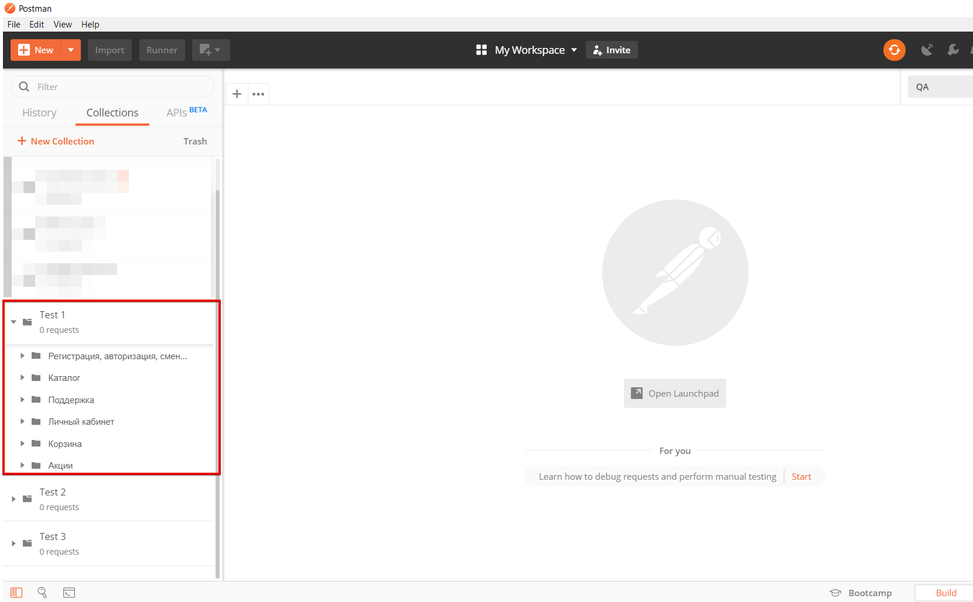Click the satellite capture requests icon
The width and height of the screenshot is (973, 602).
coord(927,50)
